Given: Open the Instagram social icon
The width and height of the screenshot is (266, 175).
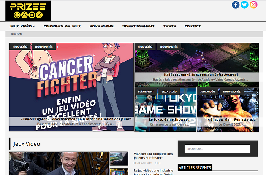Looking at the screenshot, I should pyautogui.click(x=253, y=5).
